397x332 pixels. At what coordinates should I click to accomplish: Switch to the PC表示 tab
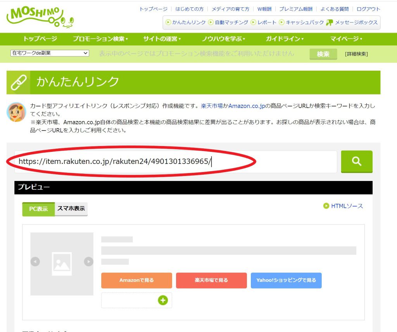coord(38,209)
